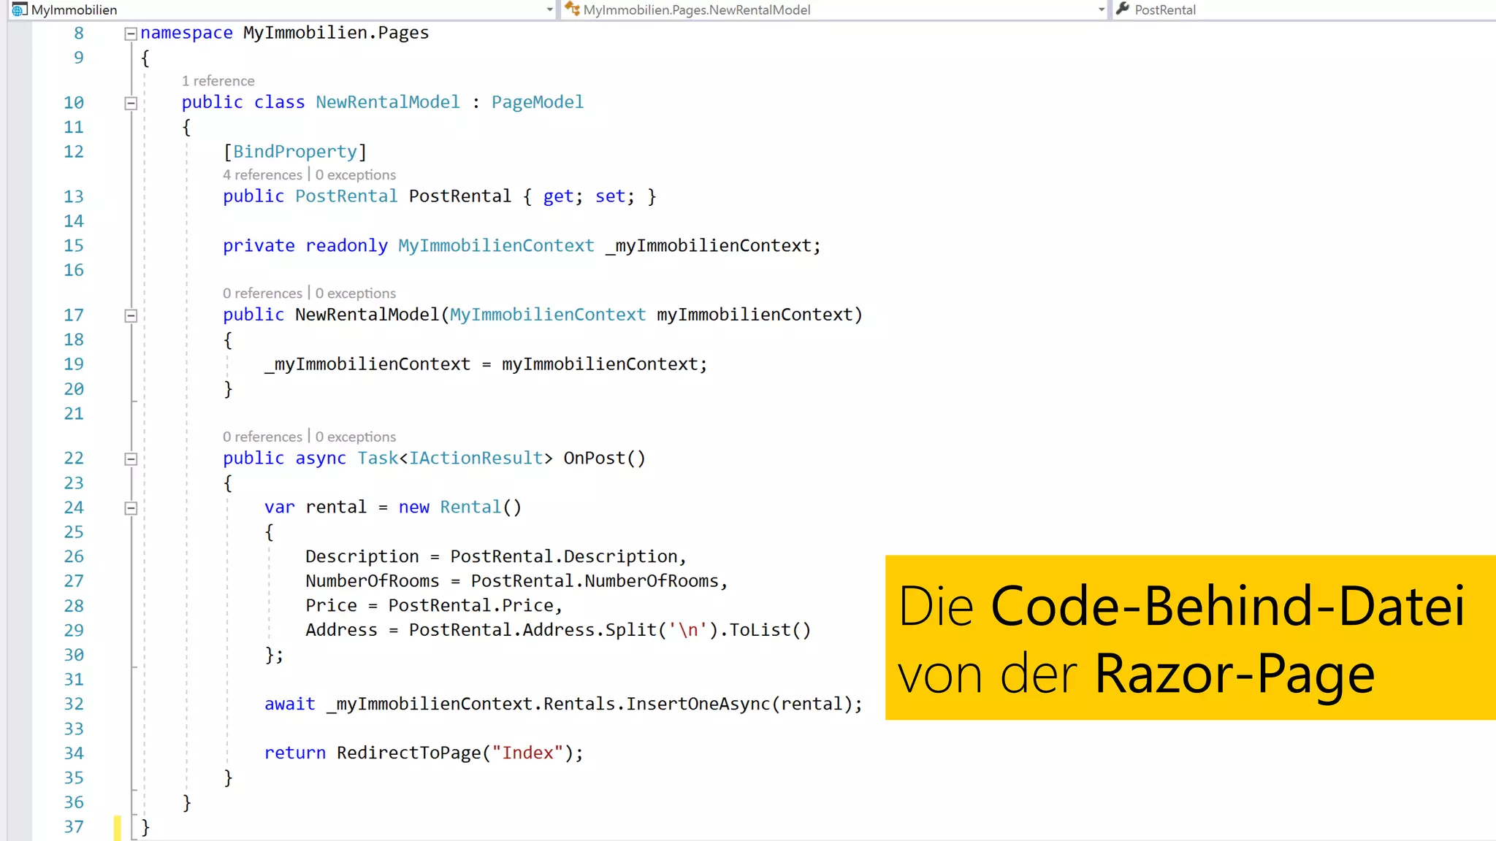Screen dimensions: 1496x841
Task: Collapse the new Rental() initializer block
Action: (131, 508)
